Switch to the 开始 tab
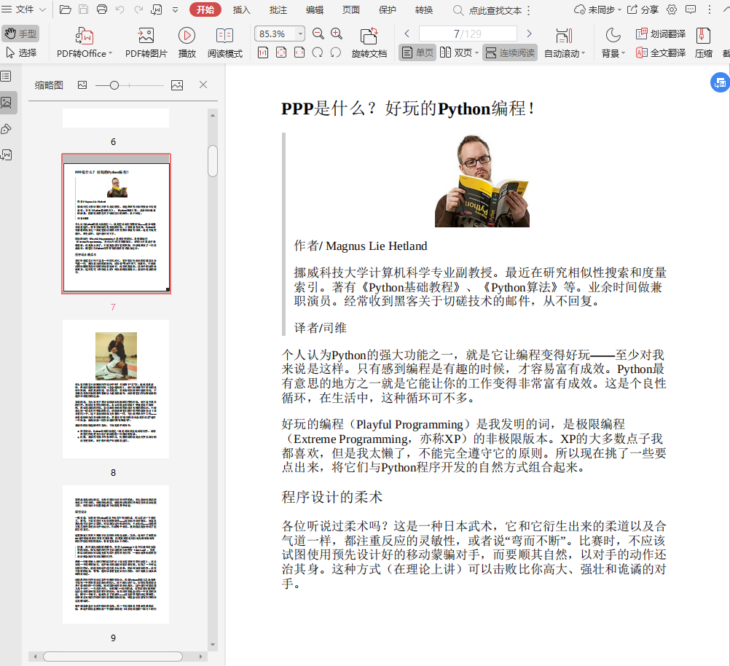This screenshot has height=666, width=730. (x=205, y=9)
